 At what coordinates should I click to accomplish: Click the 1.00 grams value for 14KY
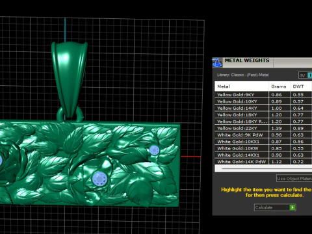(276, 108)
